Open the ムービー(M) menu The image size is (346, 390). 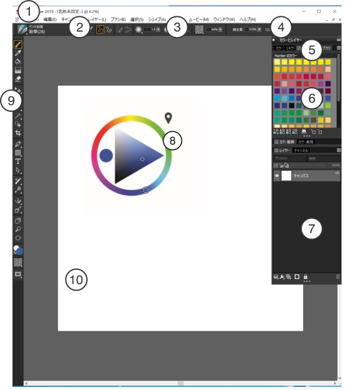click(x=198, y=19)
